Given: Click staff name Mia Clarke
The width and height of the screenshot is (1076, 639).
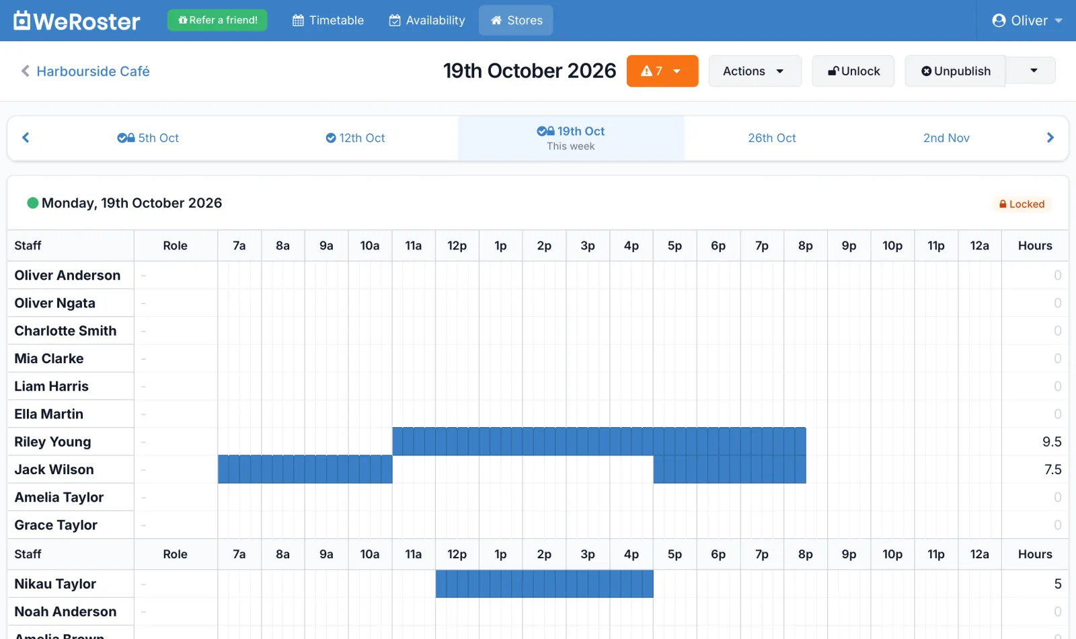Looking at the screenshot, I should [49, 359].
